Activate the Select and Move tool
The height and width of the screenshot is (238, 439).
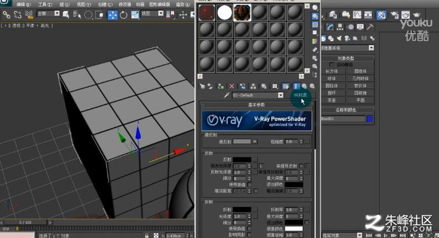point(113,15)
